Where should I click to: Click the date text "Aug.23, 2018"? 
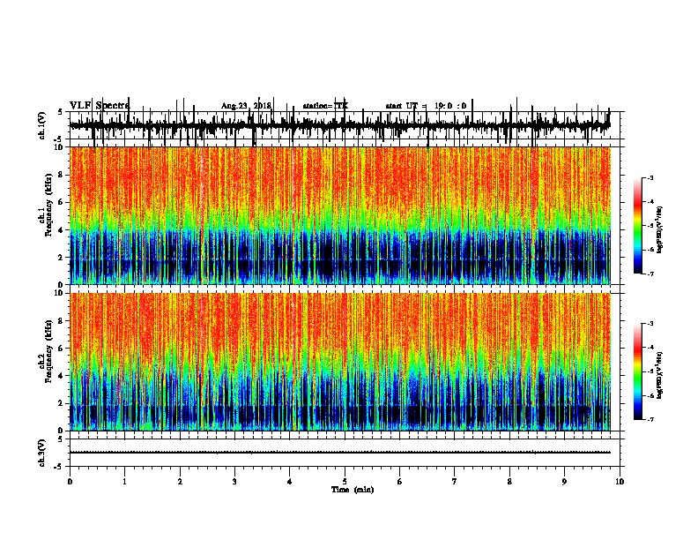[246, 106]
